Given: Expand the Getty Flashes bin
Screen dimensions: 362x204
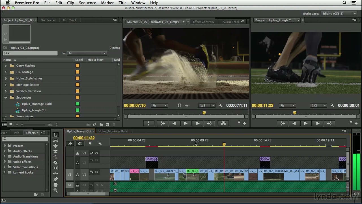Looking at the screenshot, I should [x=5, y=66].
